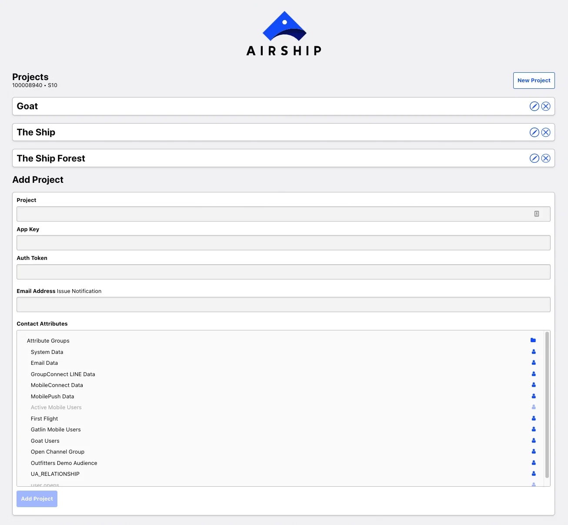Delete the Goat project with X icon
Viewport: 568px width, 525px height.
546,106
